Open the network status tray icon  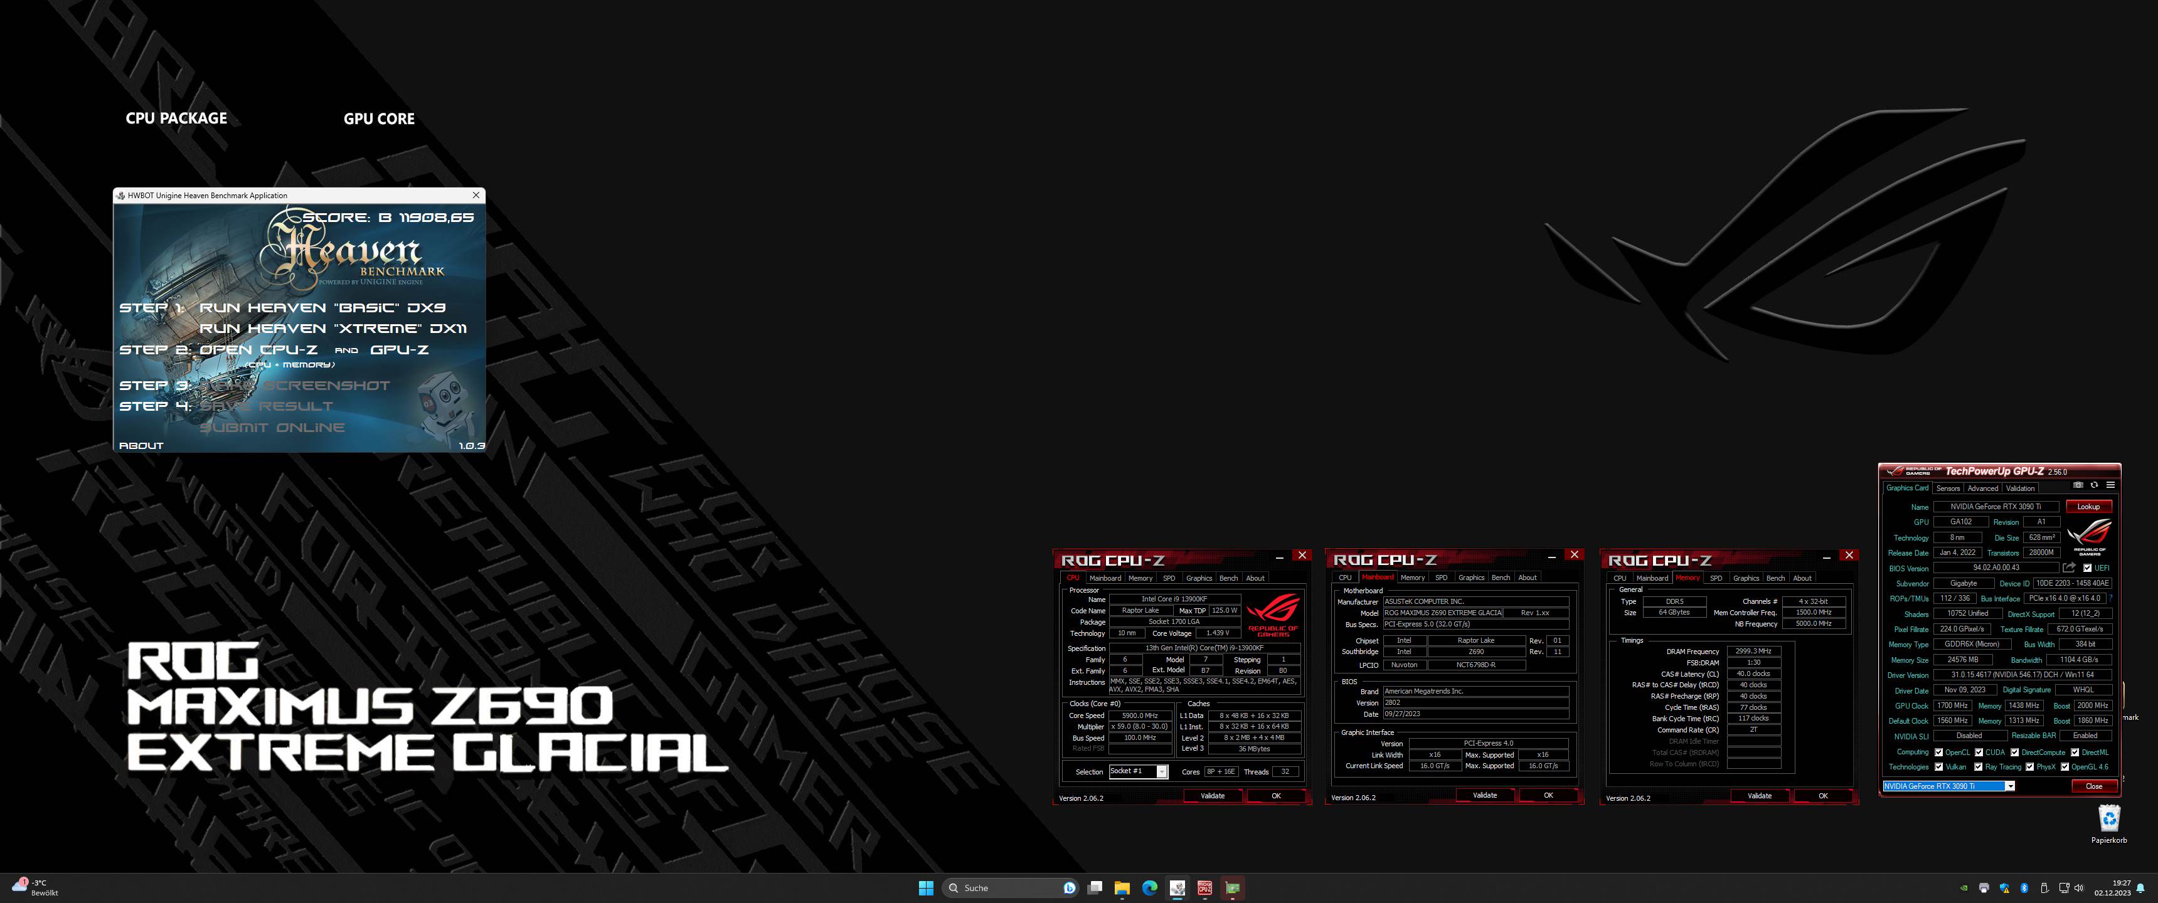click(2064, 888)
